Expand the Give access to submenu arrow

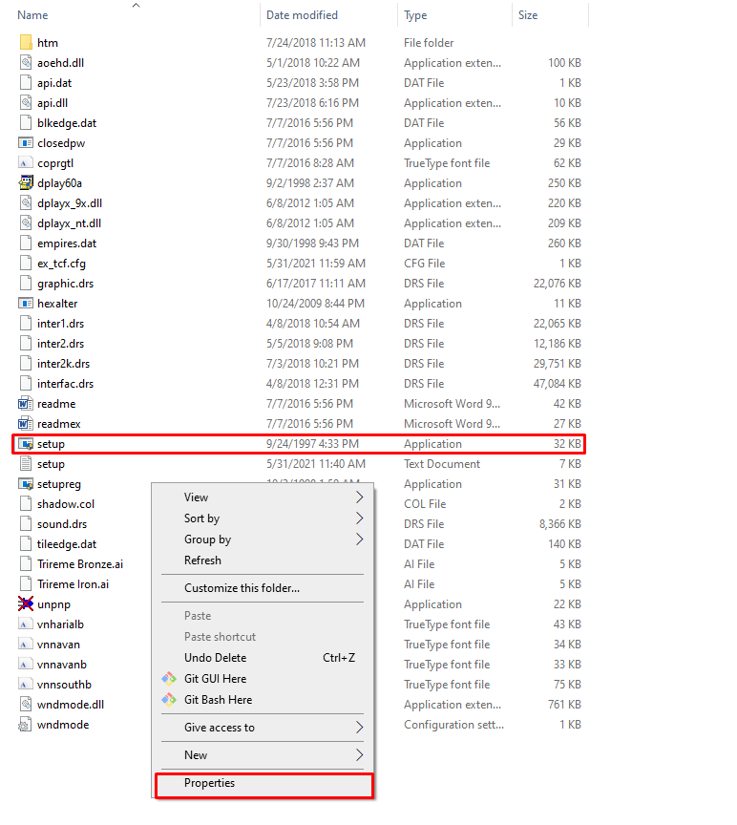pos(359,728)
